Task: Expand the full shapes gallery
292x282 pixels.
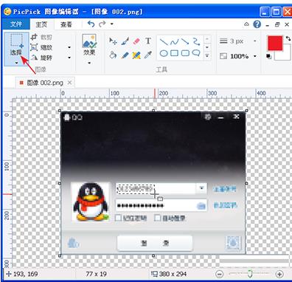Action: pos(207,55)
